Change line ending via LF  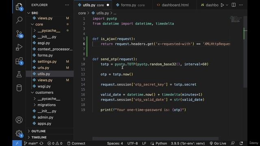[144, 143]
